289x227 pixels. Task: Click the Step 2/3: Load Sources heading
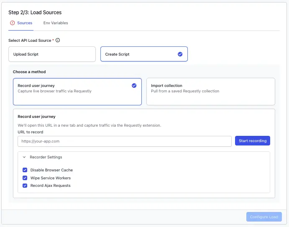pyautogui.click(x=35, y=13)
